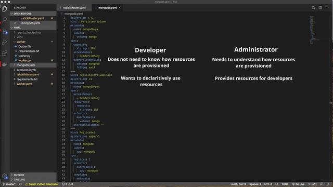
Task: Collapse the Open Editors section
Action: point(33,14)
